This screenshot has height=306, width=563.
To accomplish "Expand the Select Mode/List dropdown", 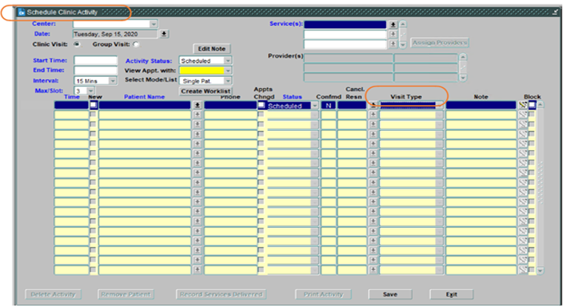I will 228,81.
